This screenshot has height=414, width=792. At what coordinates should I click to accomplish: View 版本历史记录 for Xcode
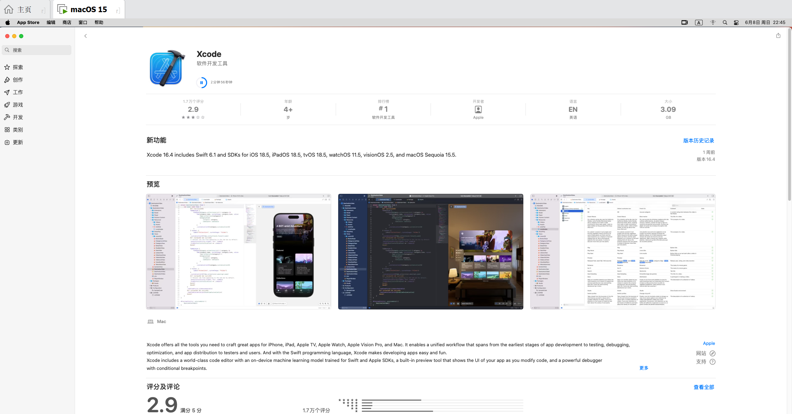699,140
